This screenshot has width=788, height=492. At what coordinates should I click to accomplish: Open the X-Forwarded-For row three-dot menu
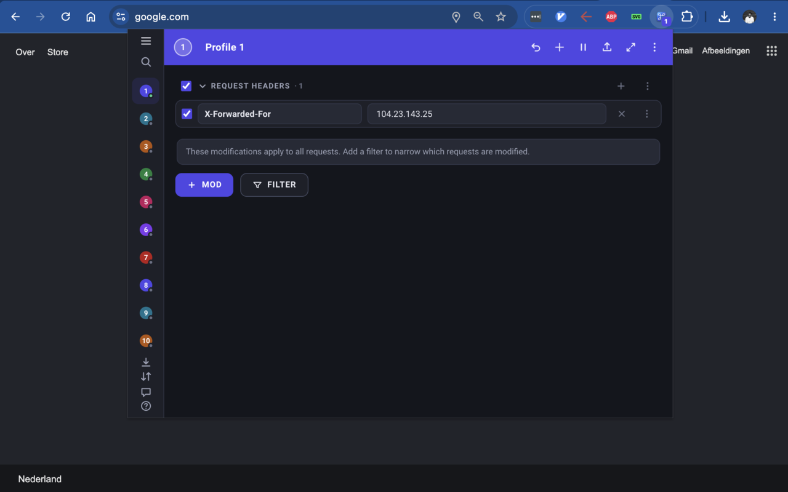pos(646,114)
